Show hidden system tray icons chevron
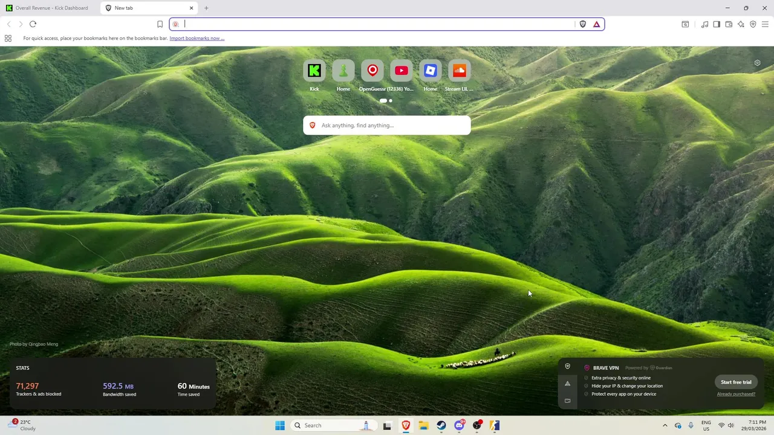774x435 pixels. coord(665,425)
